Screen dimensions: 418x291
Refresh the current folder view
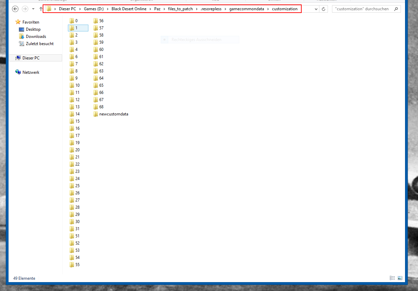click(x=323, y=9)
